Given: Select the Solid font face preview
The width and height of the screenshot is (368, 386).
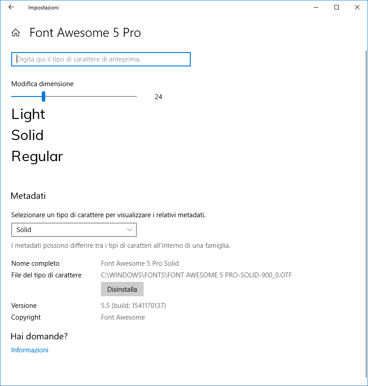Looking at the screenshot, I should pyautogui.click(x=27, y=135).
